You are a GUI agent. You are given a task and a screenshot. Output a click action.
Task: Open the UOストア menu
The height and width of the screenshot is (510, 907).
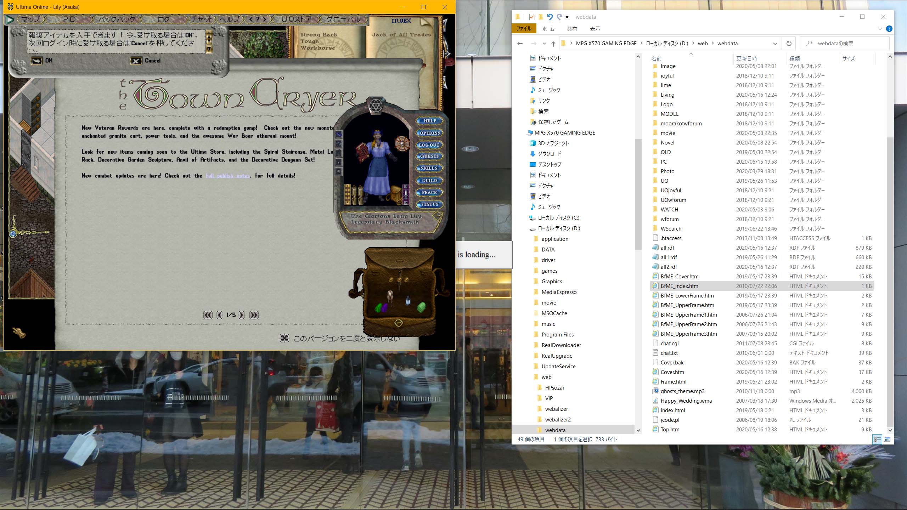pos(297,19)
